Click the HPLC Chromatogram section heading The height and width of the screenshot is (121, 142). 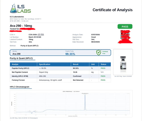click(x=20, y=87)
